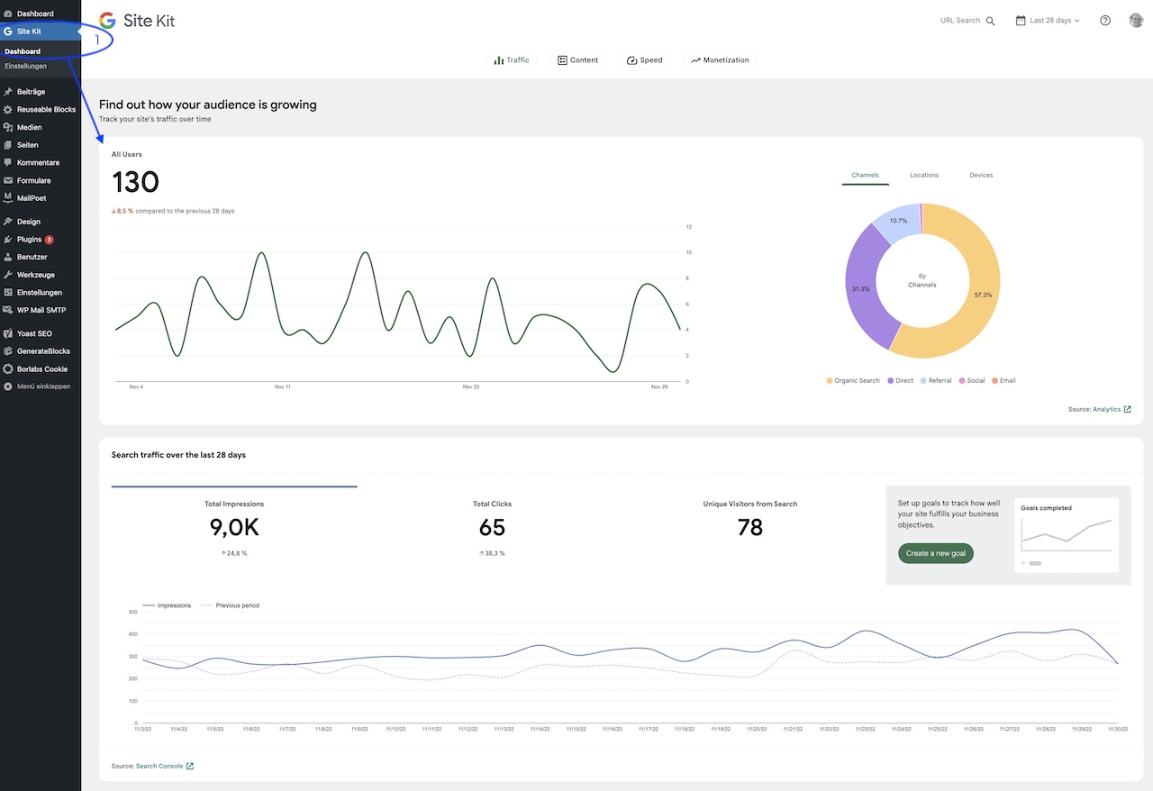Open the Seiten pages icon
The width and height of the screenshot is (1153, 791).
[8, 145]
